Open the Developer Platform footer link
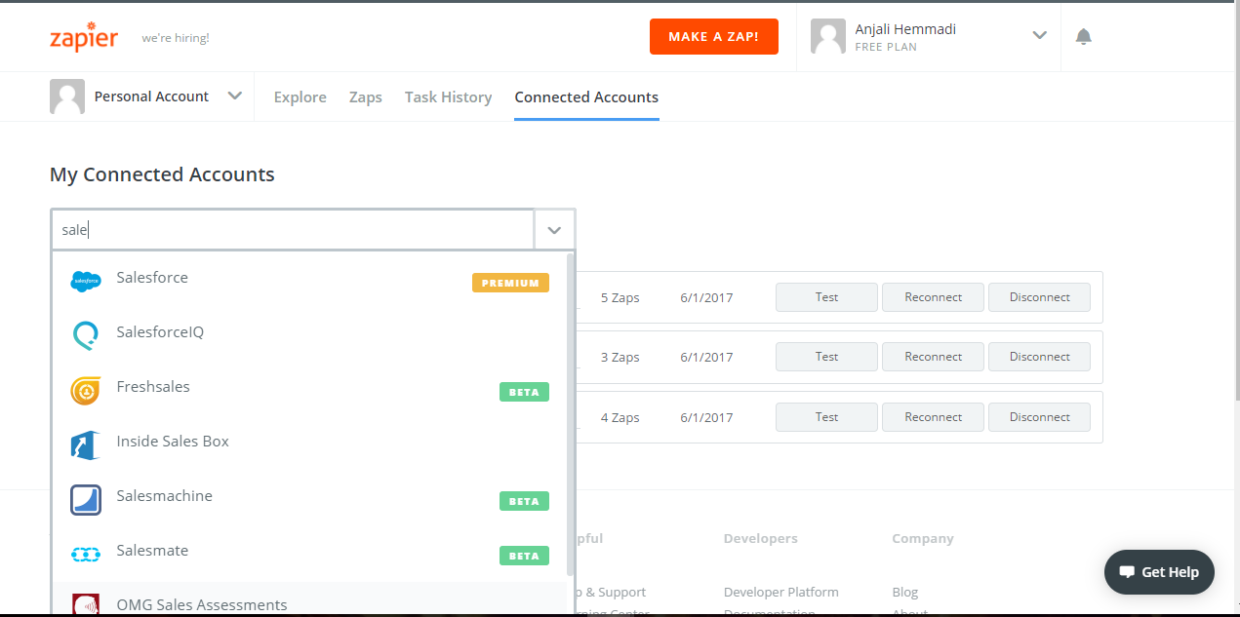This screenshot has height=617, width=1240. pyautogui.click(x=781, y=592)
